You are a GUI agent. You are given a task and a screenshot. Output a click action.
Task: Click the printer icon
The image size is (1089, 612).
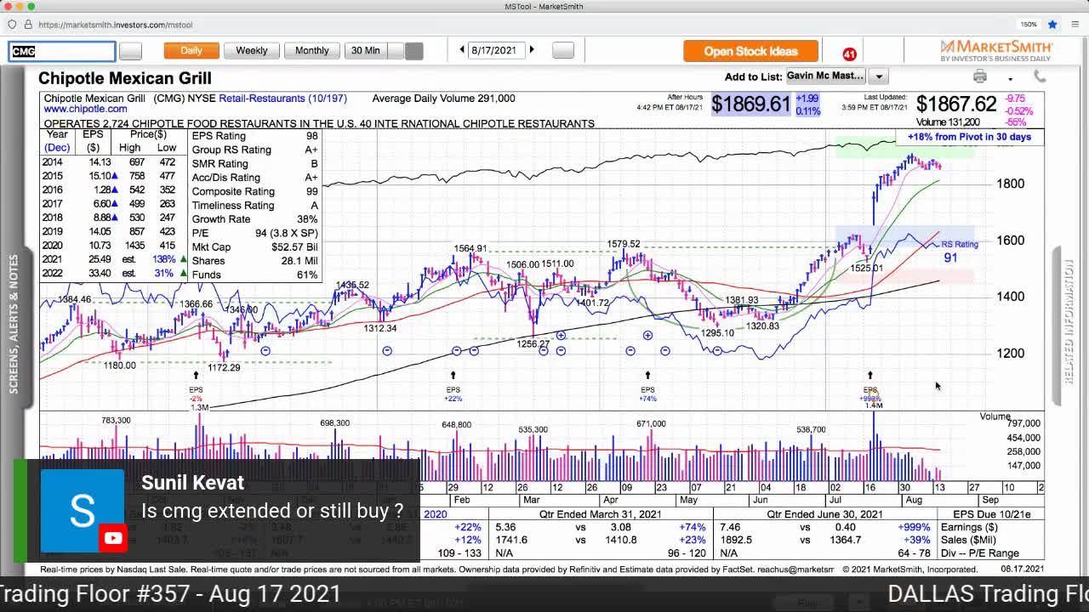[980, 77]
